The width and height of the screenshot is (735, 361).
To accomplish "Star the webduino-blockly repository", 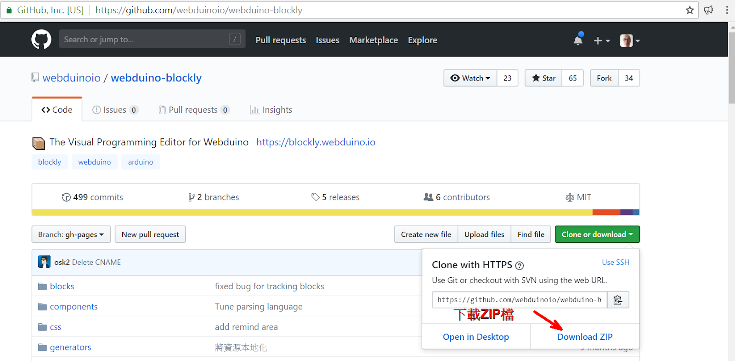I will click(x=543, y=78).
